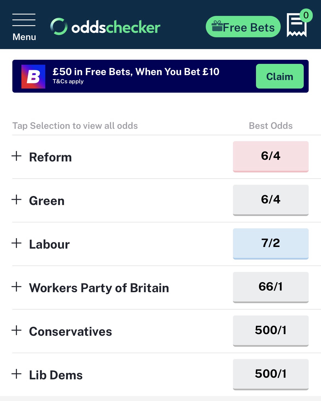
Task: Expand the Lib Dems plus icon
Action: click(x=16, y=374)
